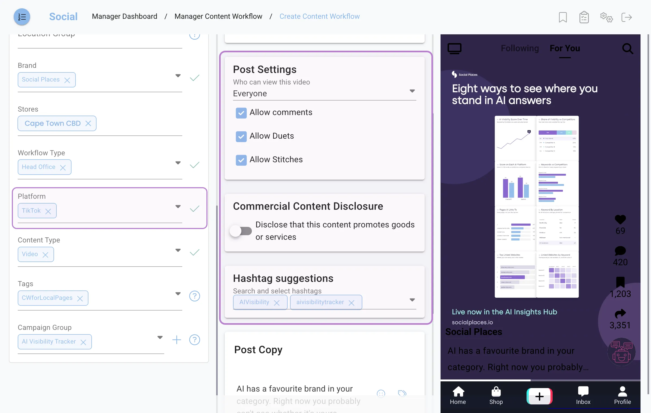Expand the Platform dropdown arrow

[x=178, y=206]
